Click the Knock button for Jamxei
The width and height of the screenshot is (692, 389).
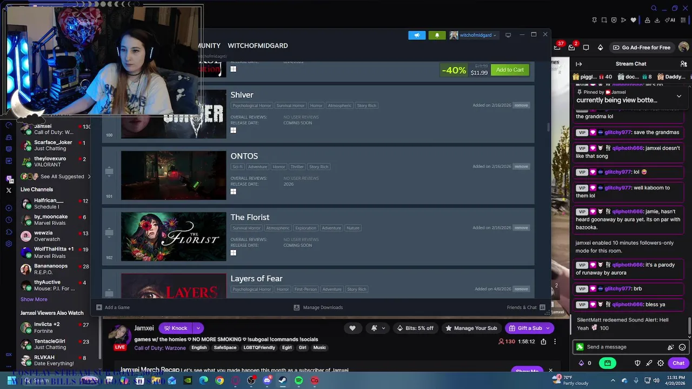(x=176, y=328)
